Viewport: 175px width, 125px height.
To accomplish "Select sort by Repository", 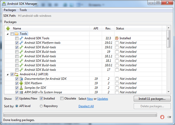I will 41,106.
